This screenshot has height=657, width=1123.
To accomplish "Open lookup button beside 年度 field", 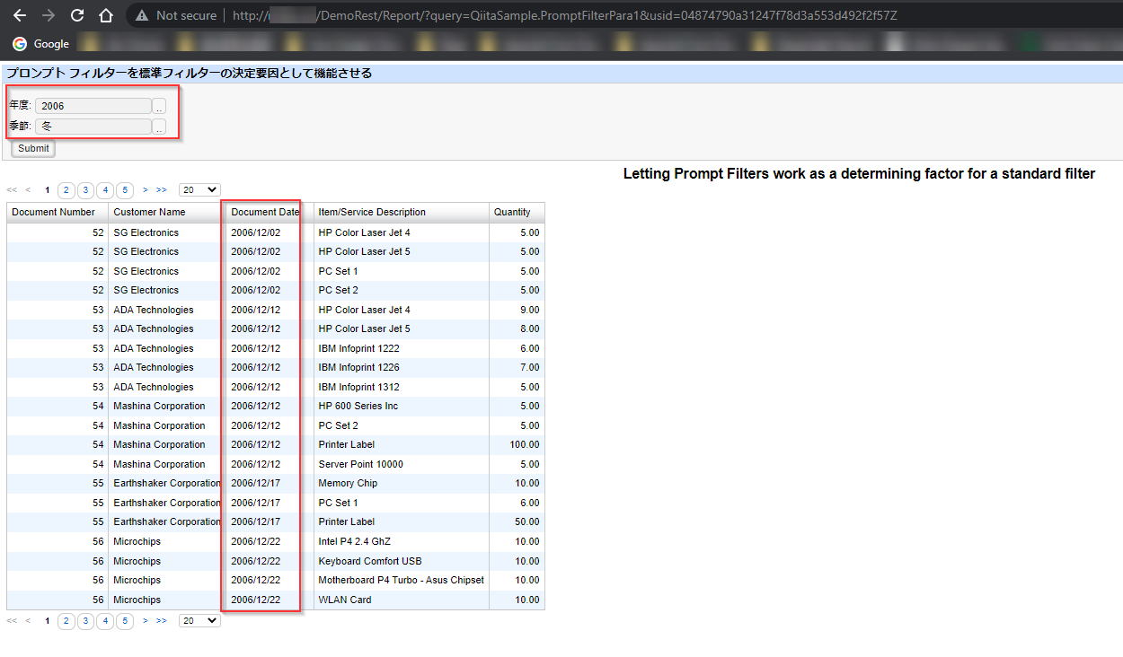I will pos(159,106).
